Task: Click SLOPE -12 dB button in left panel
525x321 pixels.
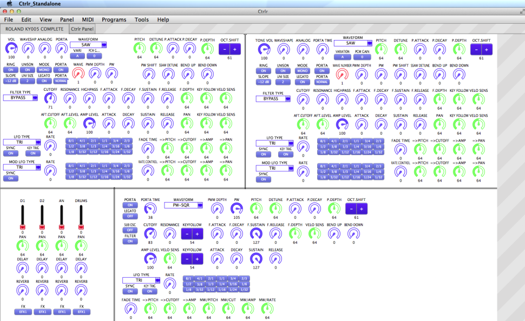Action: tap(11, 81)
